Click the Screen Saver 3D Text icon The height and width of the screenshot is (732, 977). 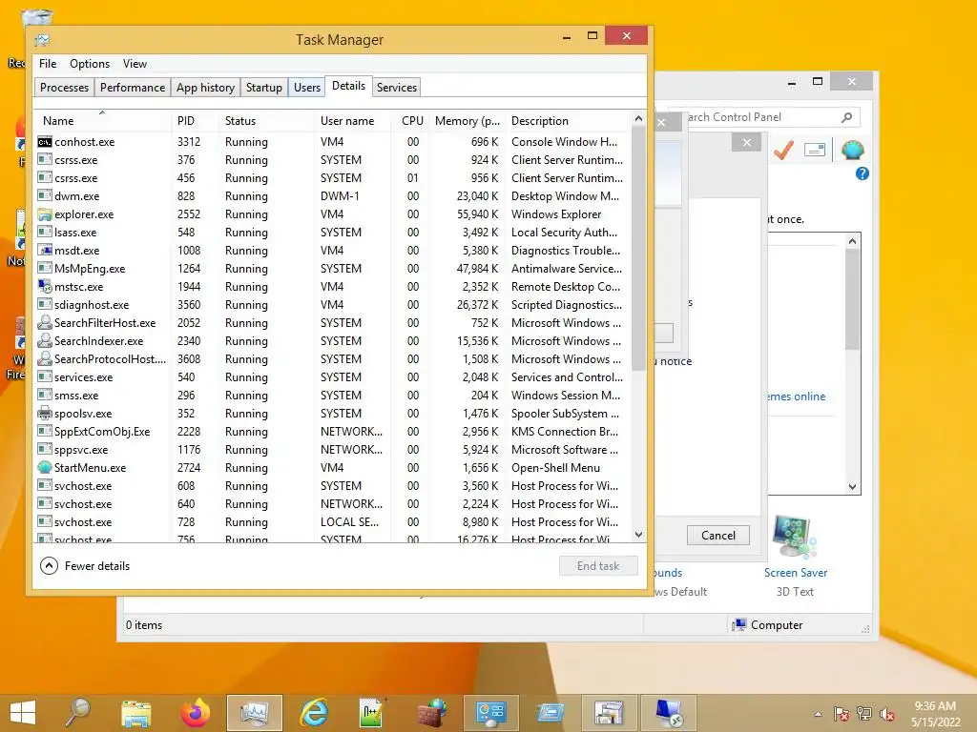795,538
